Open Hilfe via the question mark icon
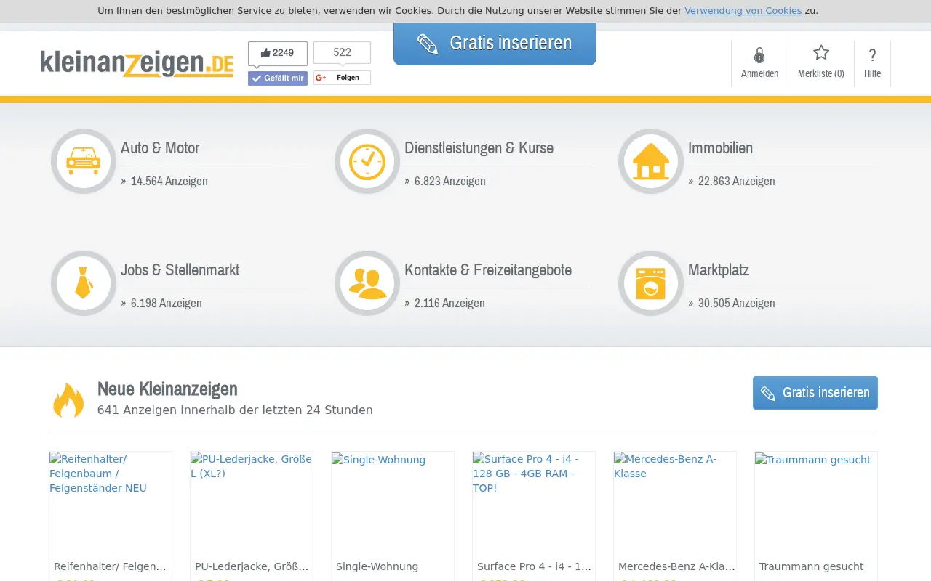Viewport: 931px width, 581px height. coord(873,55)
